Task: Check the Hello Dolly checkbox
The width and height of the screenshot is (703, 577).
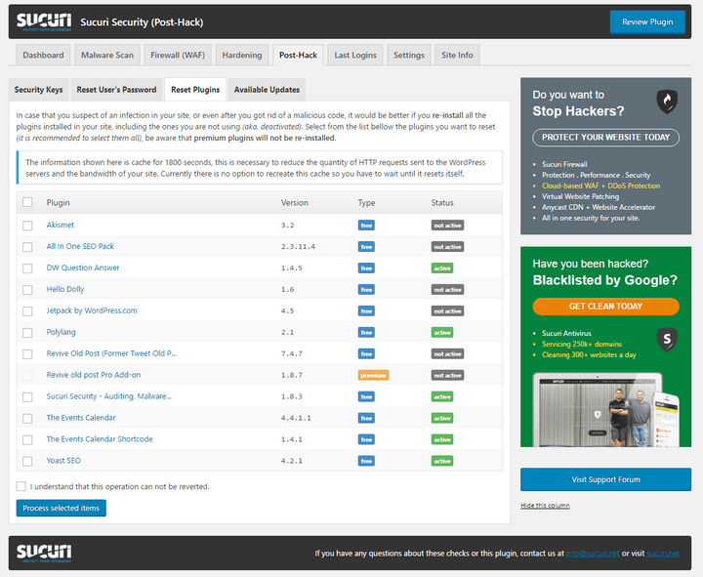Action: 27,290
